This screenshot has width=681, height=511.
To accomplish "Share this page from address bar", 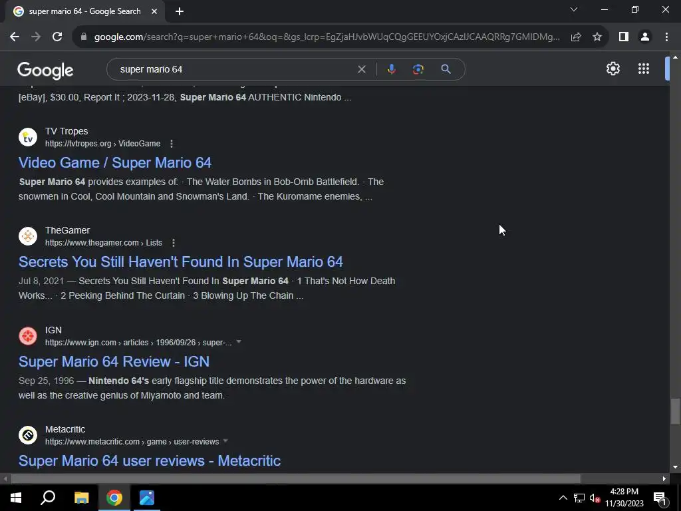I will 576,37.
